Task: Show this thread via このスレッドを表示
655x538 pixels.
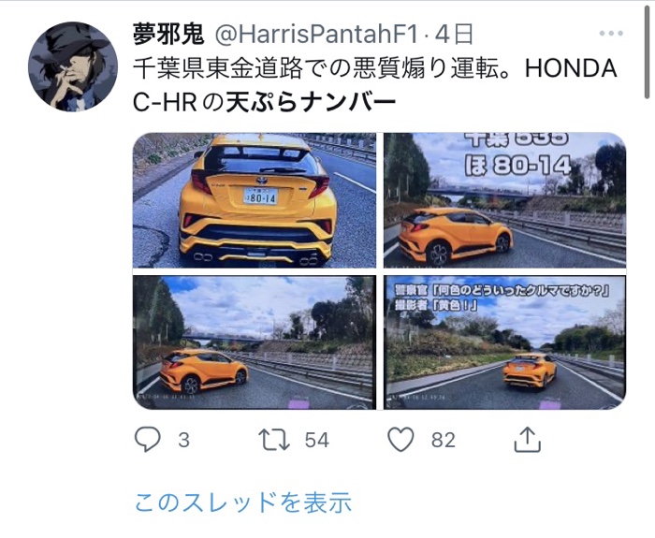Action: [243, 502]
